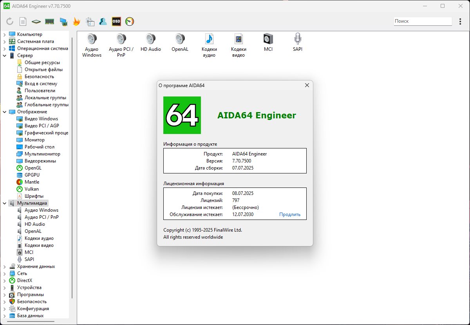The image size is (470, 325).
Task: Select Устройства tree item
Action: pyautogui.click(x=29, y=287)
